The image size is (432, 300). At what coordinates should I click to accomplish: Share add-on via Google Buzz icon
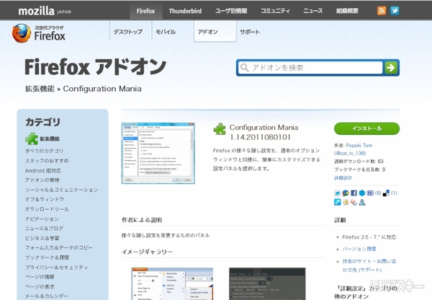click(x=346, y=193)
